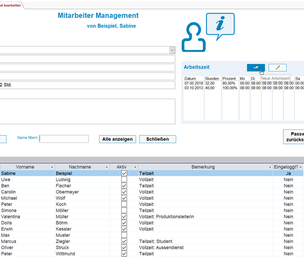Open the top combo box dropdown arrow

click(172, 50)
